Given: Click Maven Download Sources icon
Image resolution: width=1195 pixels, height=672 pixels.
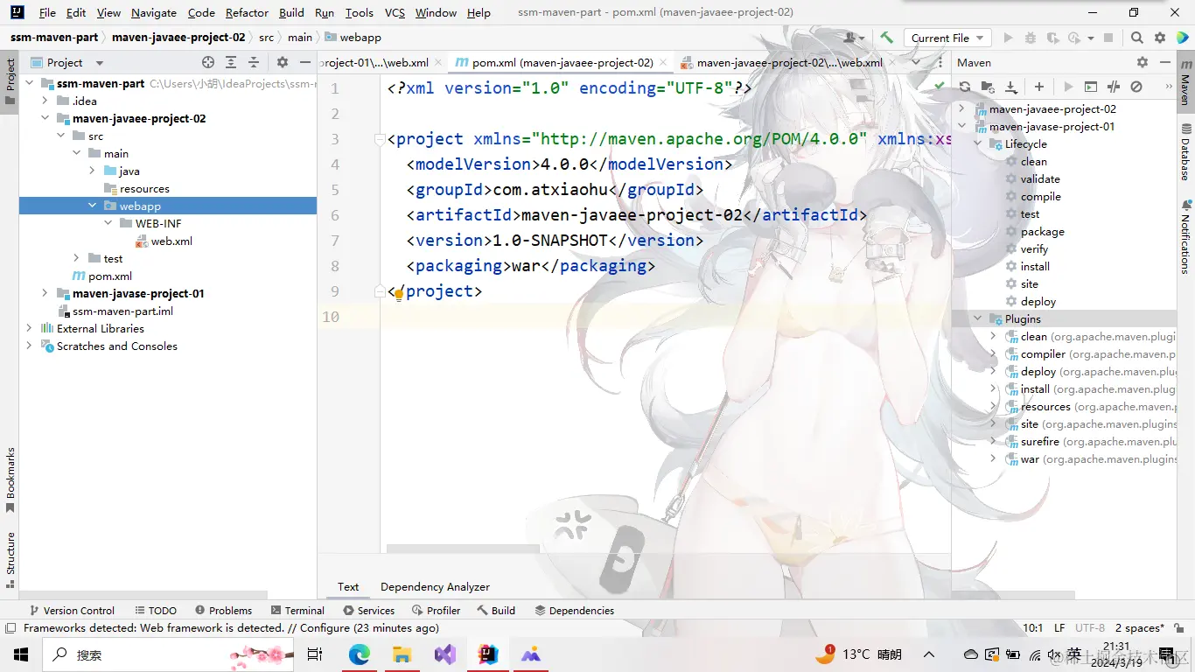Looking at the screenshot, I should [x=1011, y=87].
